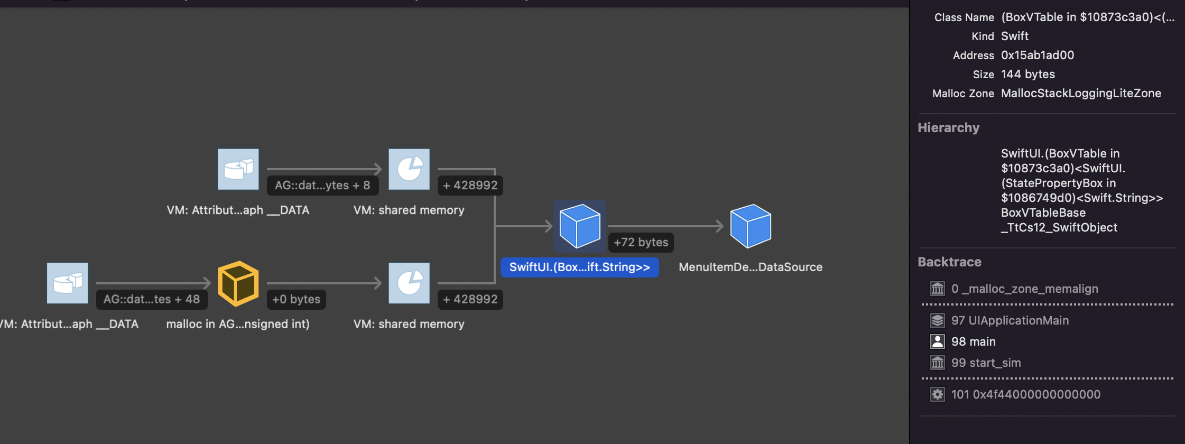Select the lower-left VM Attribute graph __DATA icon
Screen dimensions: 1185x444
coord(67,283)
